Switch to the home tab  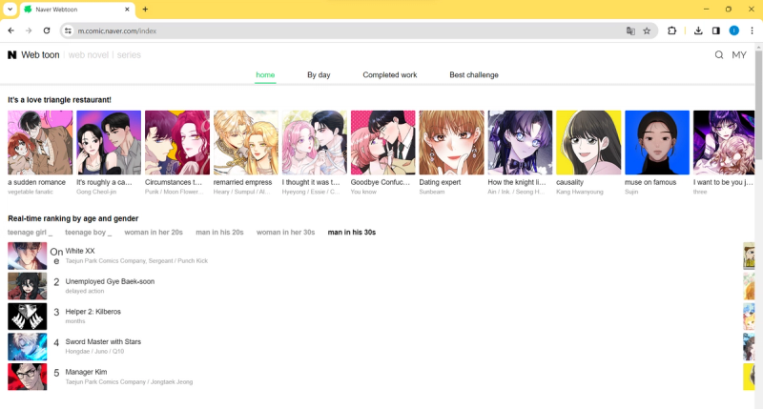(x=265, y=75)
